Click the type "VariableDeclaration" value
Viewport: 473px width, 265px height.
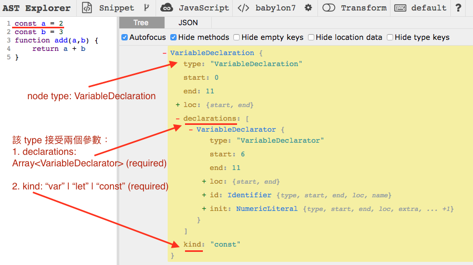[x=256, y=64]
